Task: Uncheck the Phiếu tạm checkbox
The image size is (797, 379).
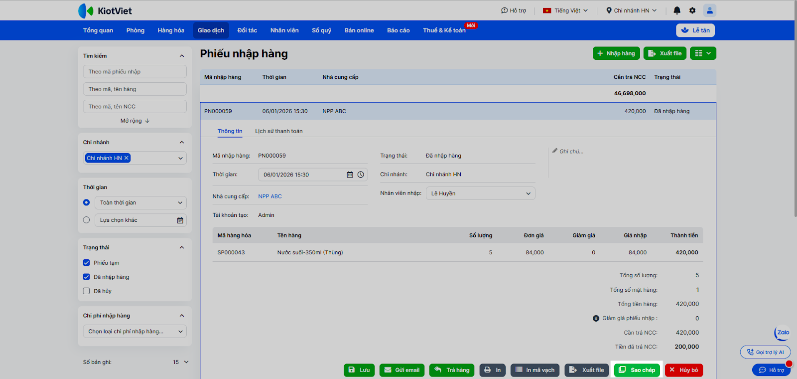Action: pos(87,263)
